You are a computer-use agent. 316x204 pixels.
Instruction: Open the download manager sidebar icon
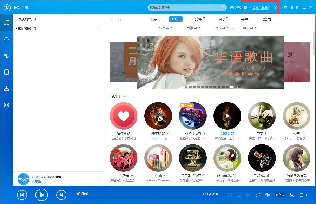click(x=6, y=88)
